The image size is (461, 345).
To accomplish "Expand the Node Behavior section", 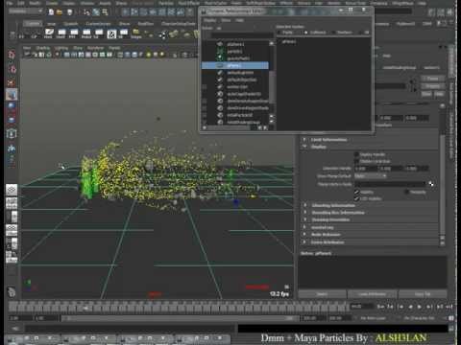I will (304, 235).
